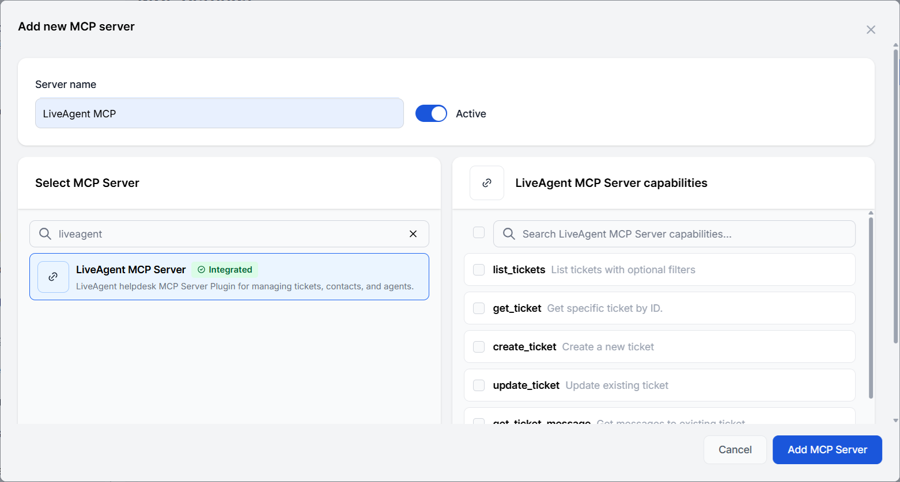Click the chain icon on LiveAgent MCP Server entry
900x482 pixels.
pyautogui.click(x=53, y=277)
